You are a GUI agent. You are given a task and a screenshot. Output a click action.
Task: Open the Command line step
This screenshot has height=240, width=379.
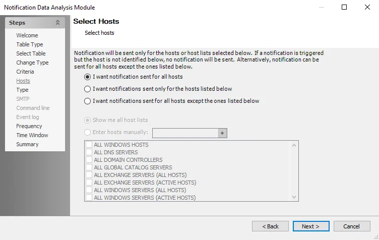tap(33, 108)
